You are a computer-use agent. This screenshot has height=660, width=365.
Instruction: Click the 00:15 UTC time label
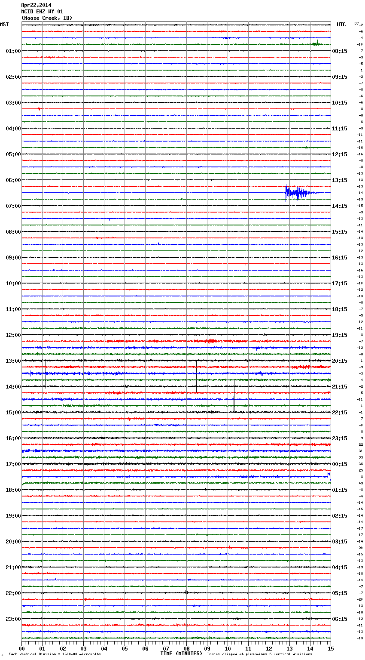click(x=340, y=464)
